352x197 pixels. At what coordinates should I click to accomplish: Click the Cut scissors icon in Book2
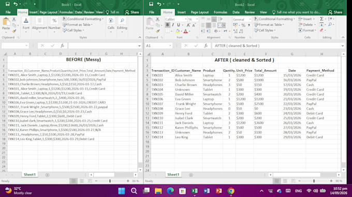click(x=157, y=19)
